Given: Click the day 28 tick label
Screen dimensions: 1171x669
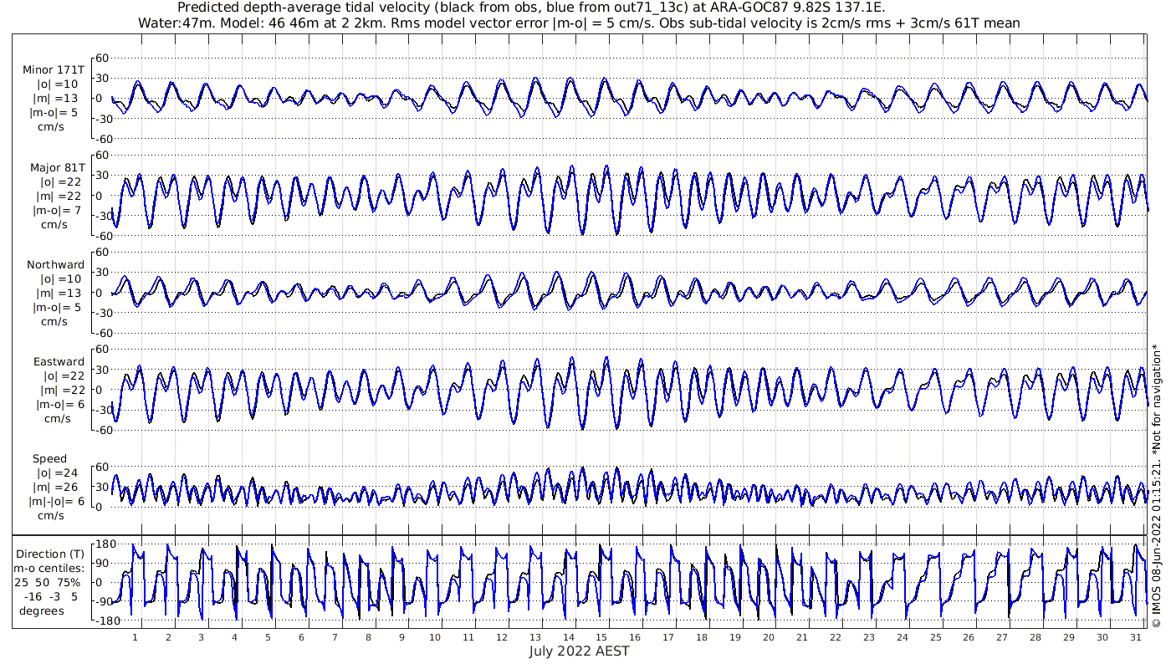Looking at the screenshot, I should pyautogui.click(x=1035, y=637).
